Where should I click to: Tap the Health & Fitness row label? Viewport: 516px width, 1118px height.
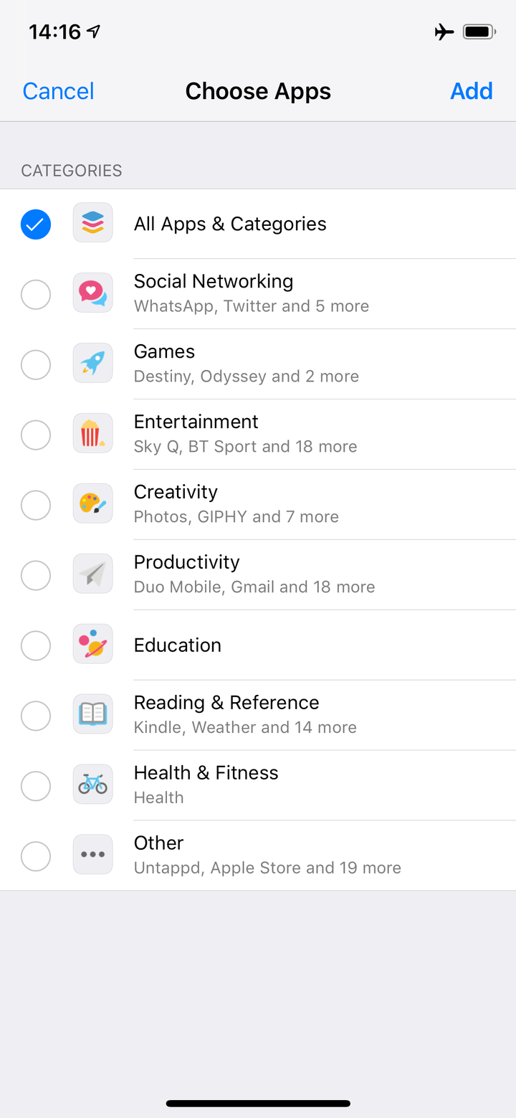(206, 773)
